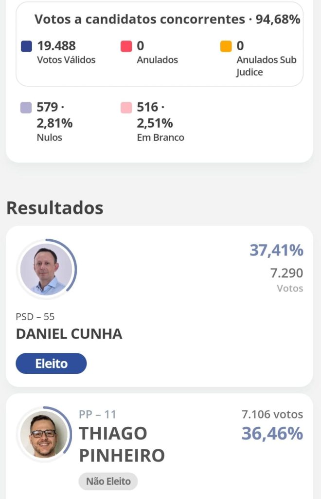Click the pink Em Branco legend swatch

tap(126, 108)
